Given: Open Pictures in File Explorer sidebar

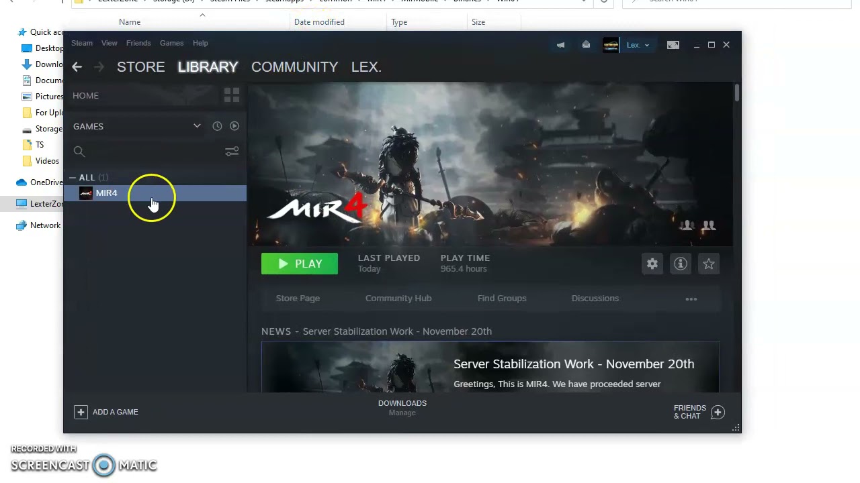Looking at the screenshot, I should coord(43,97).
